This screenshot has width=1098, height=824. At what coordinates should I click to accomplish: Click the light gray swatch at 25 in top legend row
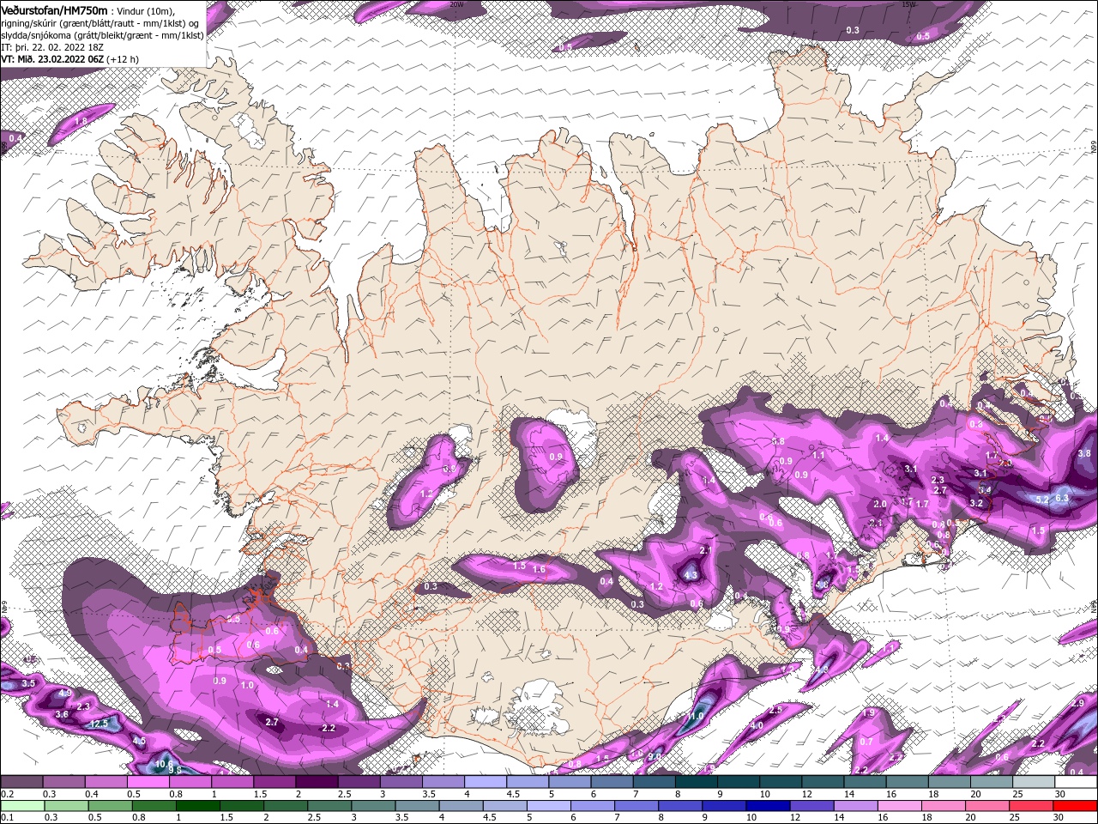click(1035, 782)
